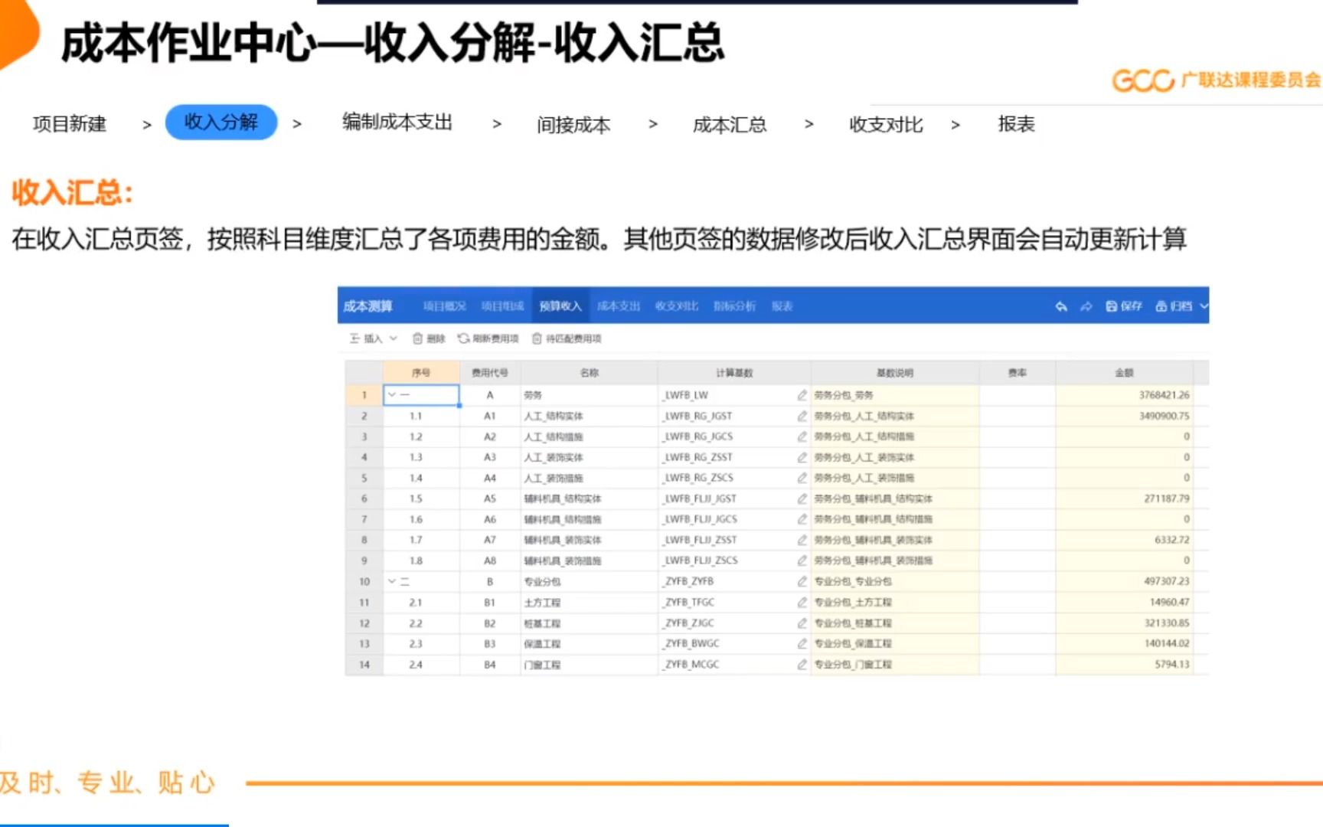Screen dimensions: 1323x827
Task: Click the 序号 column header
Action: [421, 373]
